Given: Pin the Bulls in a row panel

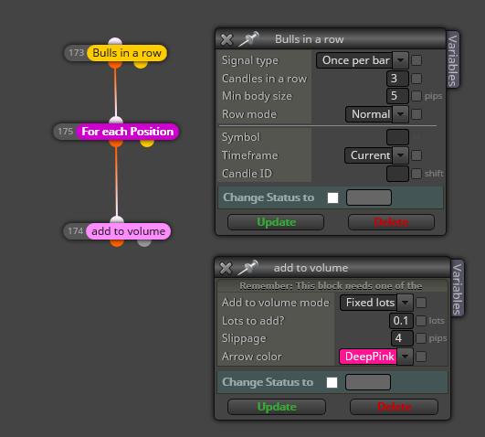Looking at the screenshot, I should 248,39.
